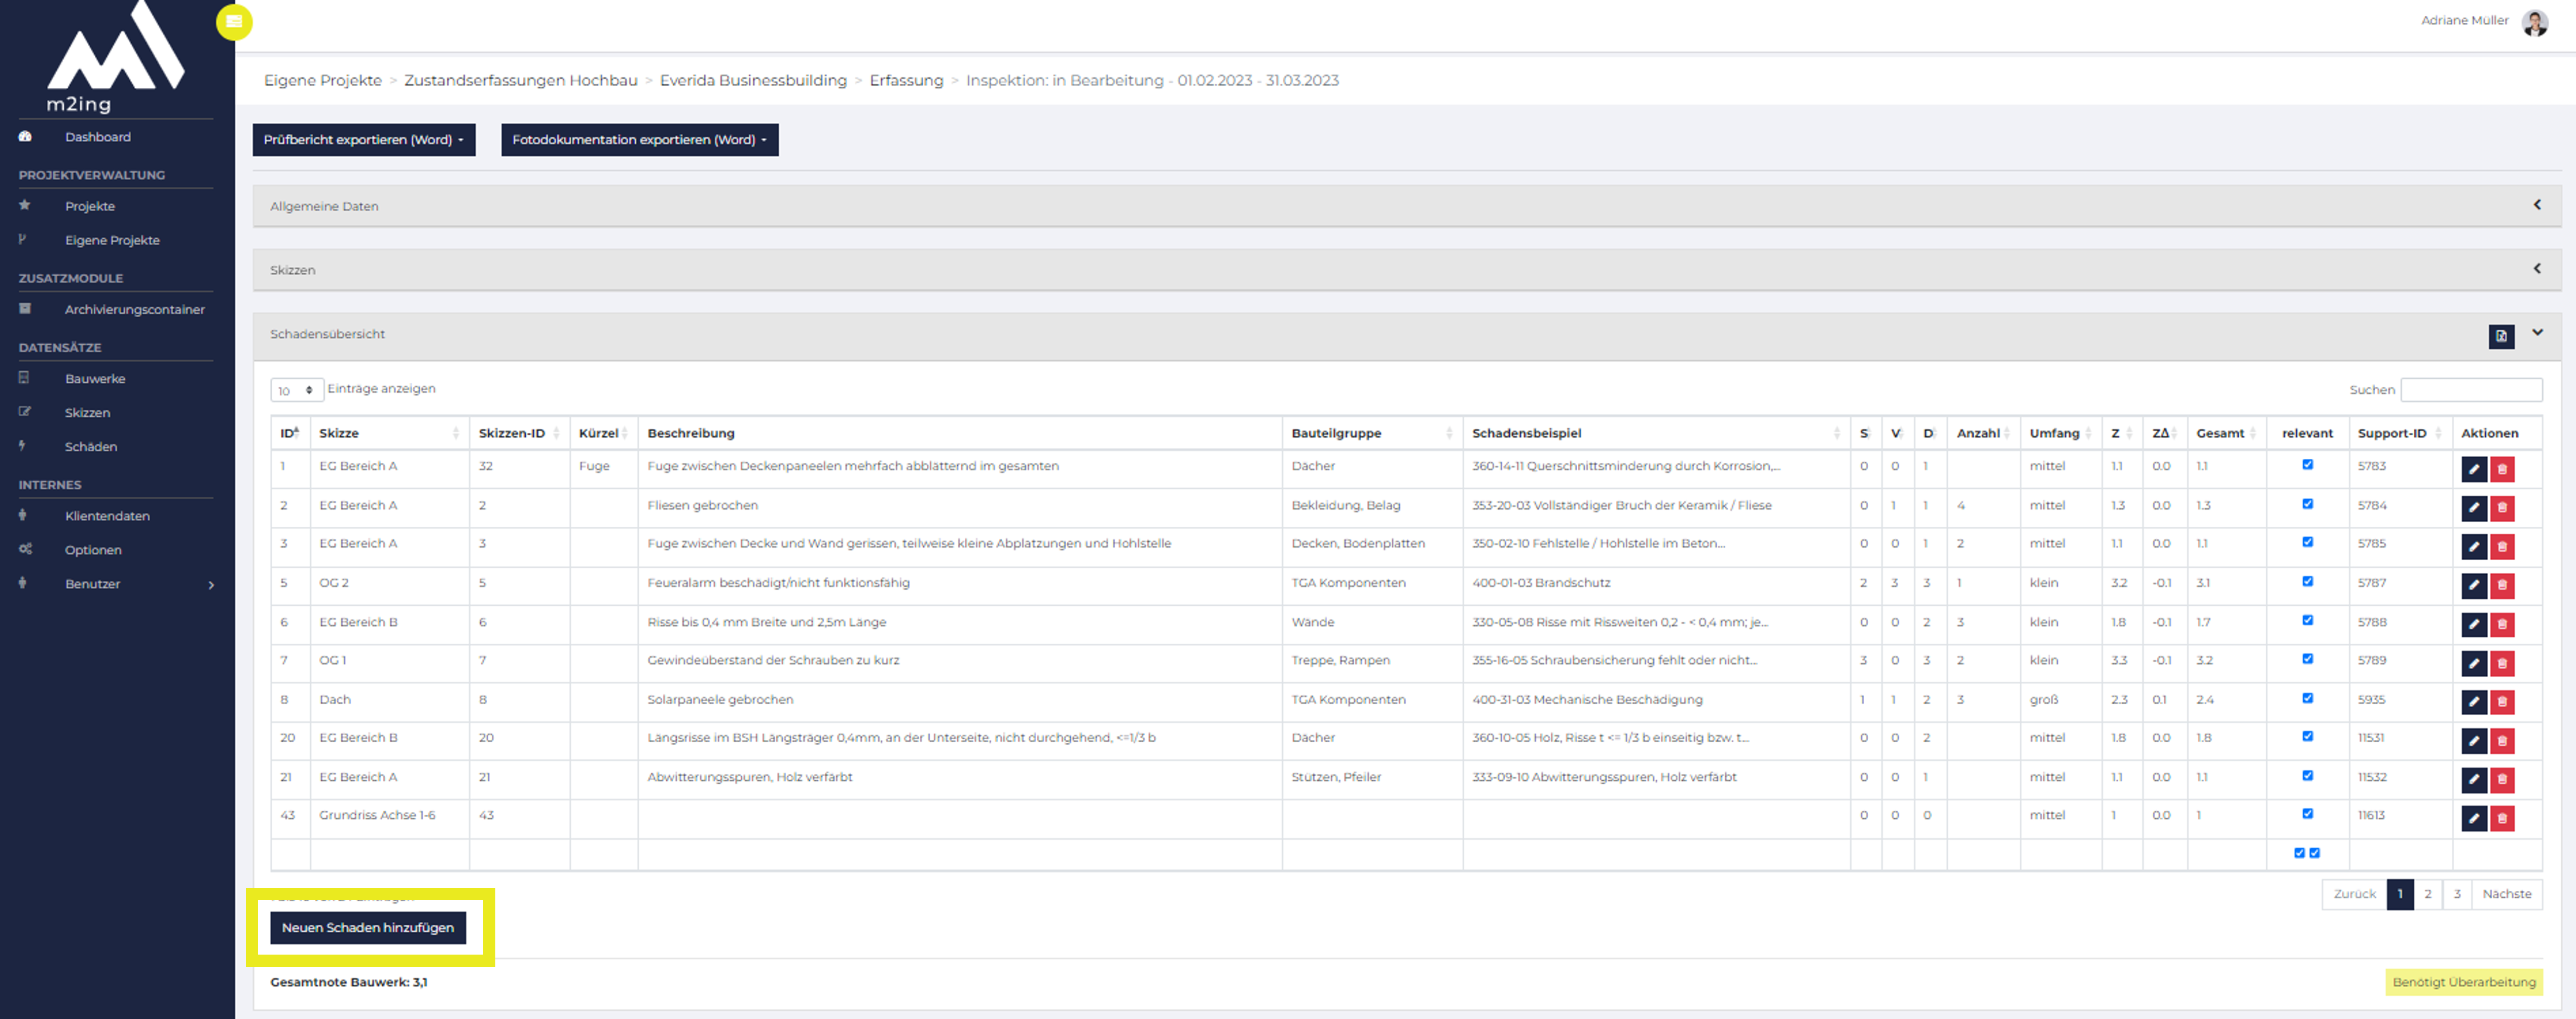Open the user avatar for Adriane Müller
Screen dimensions: 2576x1019
2534,22
